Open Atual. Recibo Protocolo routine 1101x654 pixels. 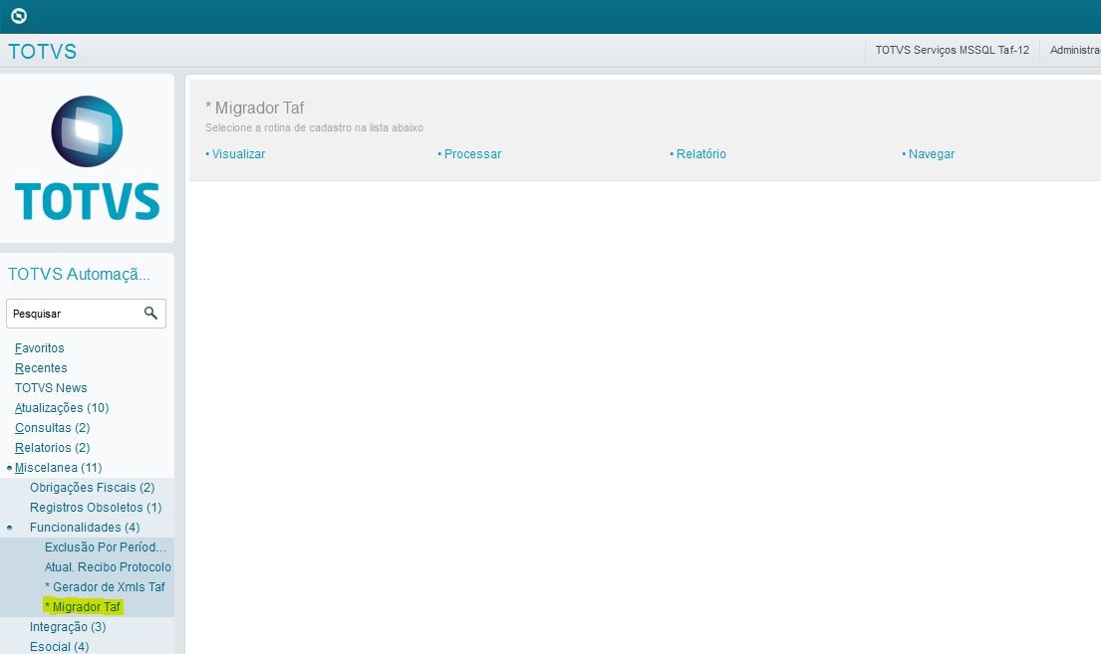(x=108, y=567)
